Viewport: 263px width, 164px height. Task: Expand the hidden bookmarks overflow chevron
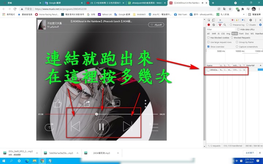coord(244,15)
